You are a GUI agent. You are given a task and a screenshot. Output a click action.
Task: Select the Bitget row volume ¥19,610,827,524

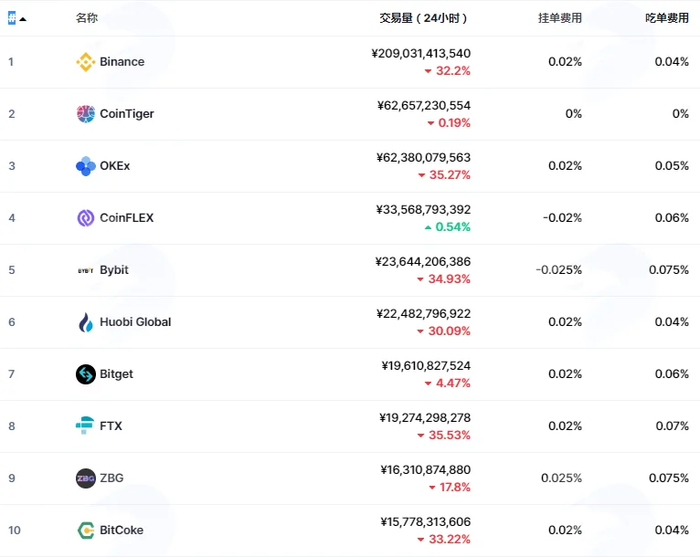(x=426, y=365)
